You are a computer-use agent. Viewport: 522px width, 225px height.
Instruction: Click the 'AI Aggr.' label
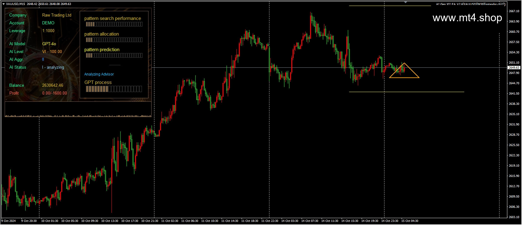pos(16,59)
